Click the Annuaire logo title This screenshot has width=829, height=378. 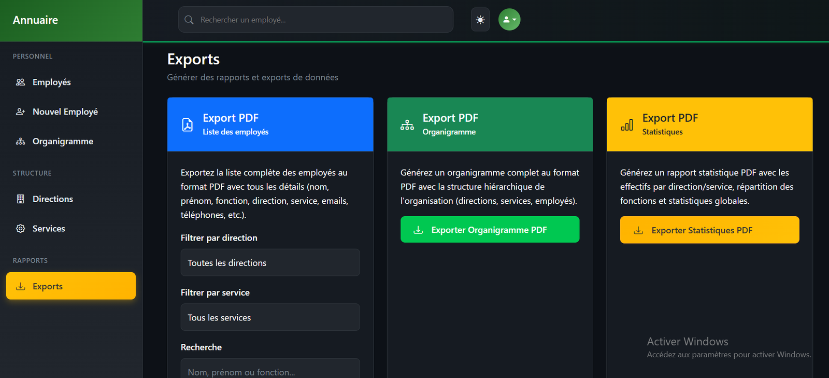(35, 20)
